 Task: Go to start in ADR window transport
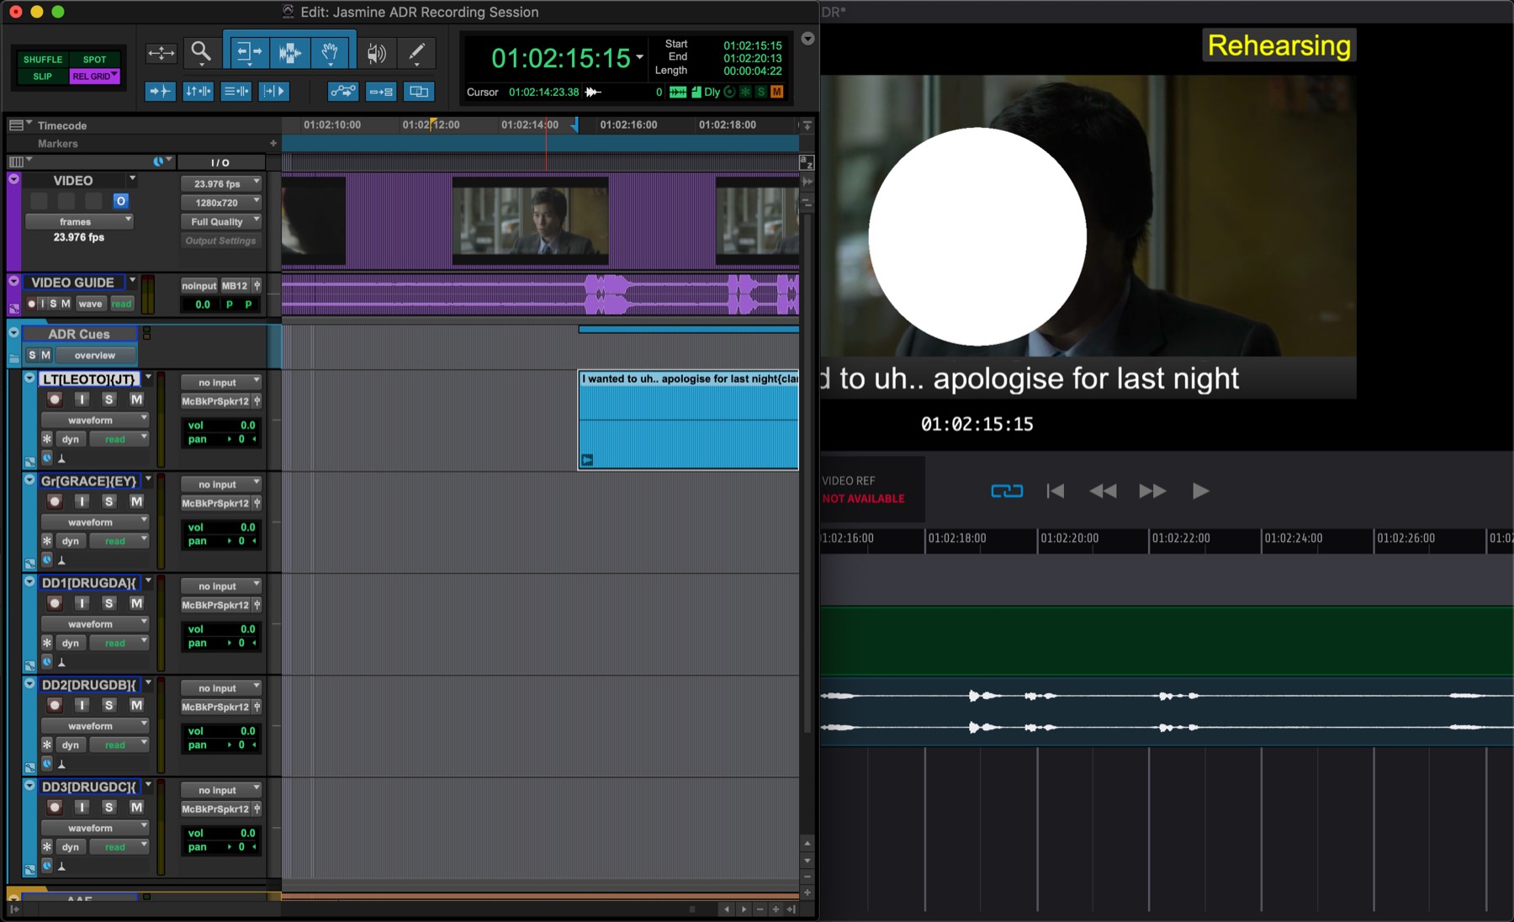point(1055,491)
